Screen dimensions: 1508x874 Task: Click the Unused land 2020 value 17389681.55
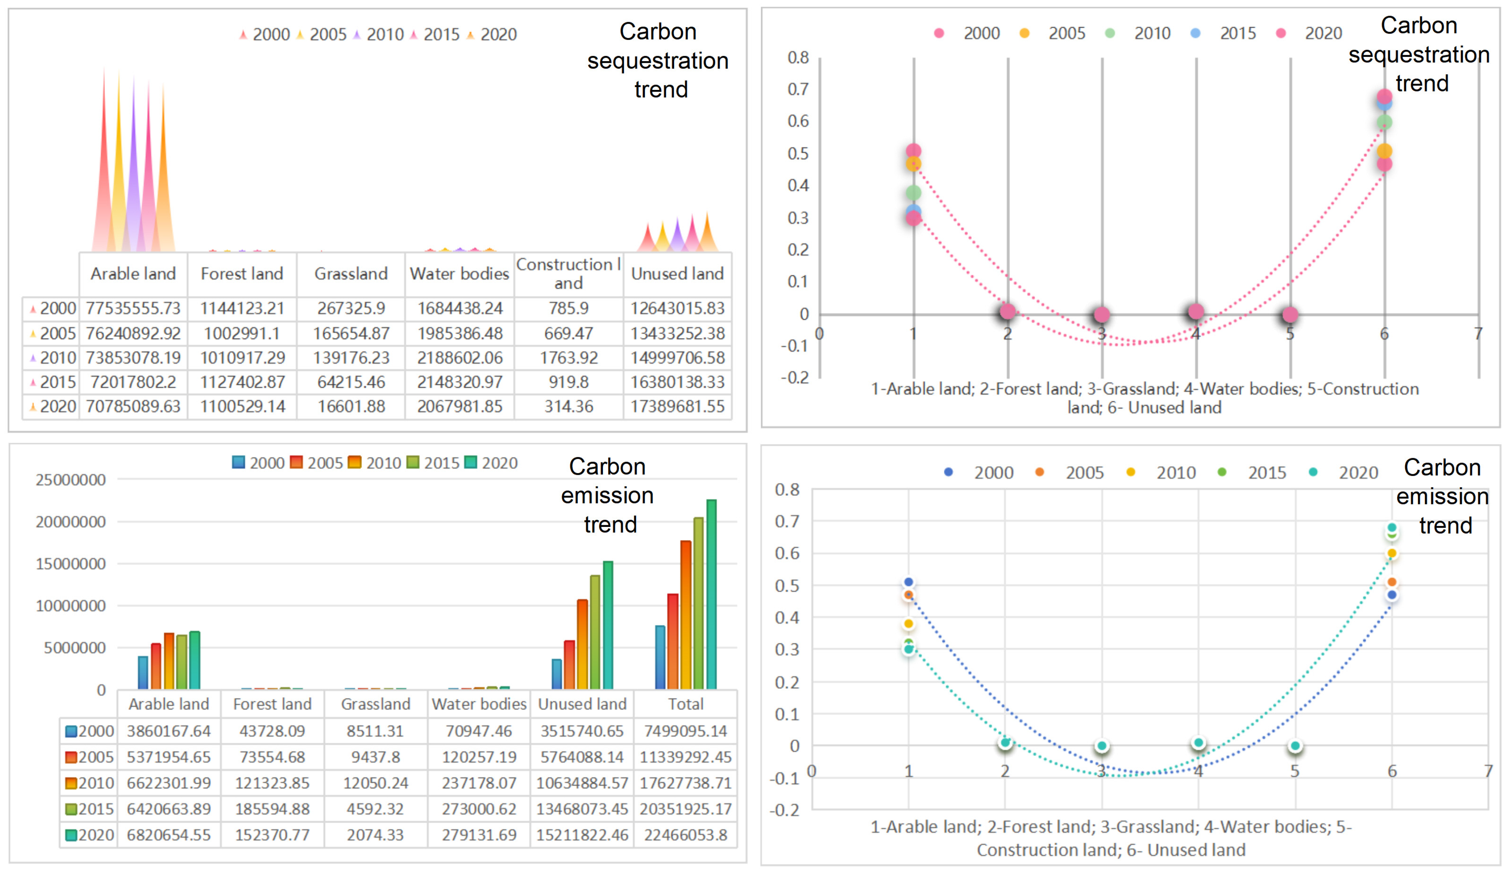[677, 407]
